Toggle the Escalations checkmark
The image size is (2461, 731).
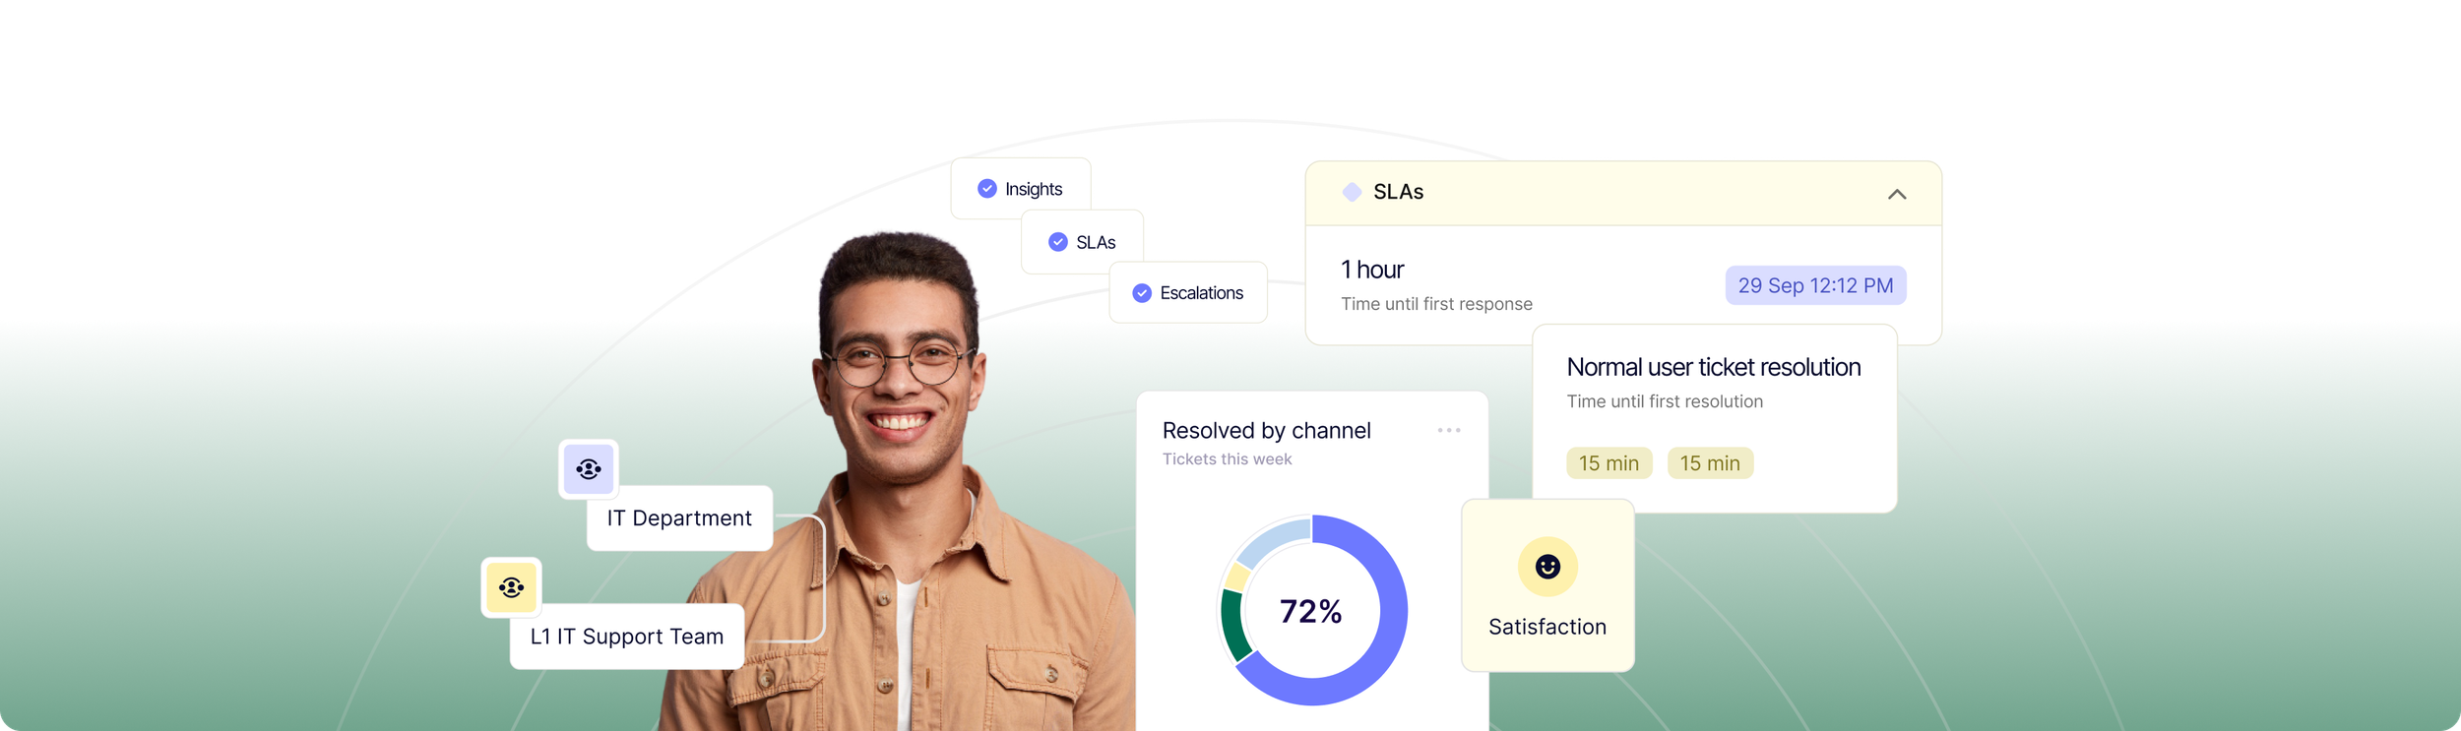pyautogui.click(x=1142, y=293)
